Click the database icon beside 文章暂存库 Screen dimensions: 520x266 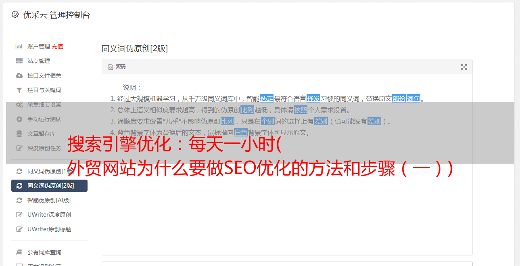click(x=19, y=134)
